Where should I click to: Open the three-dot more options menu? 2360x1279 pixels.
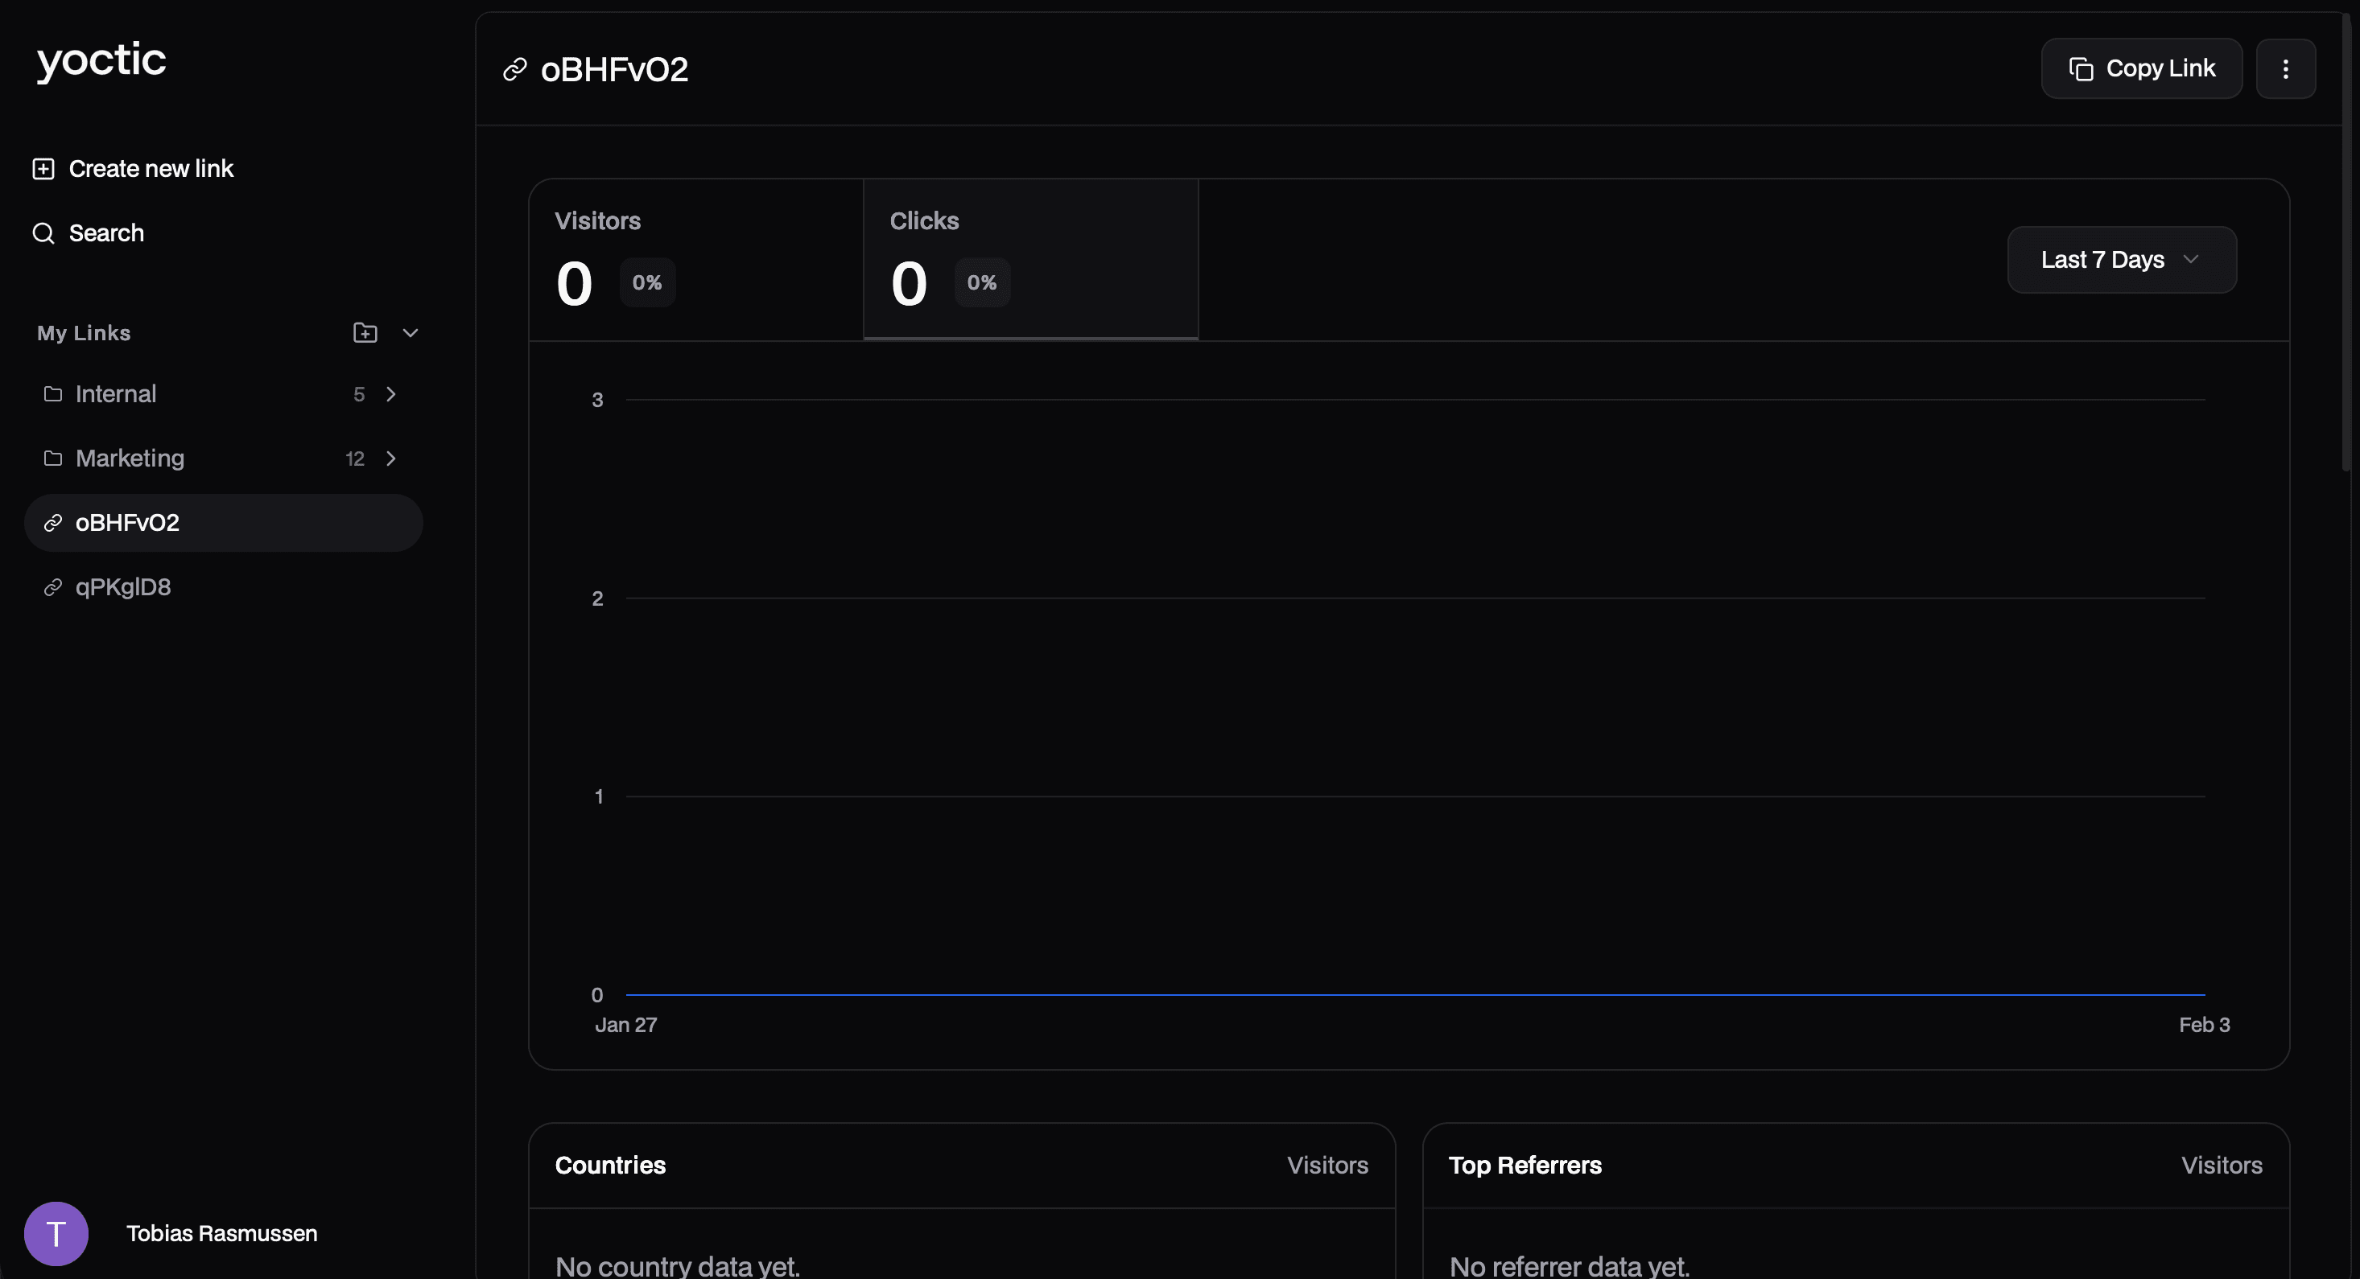click(x=2285, y=68)
